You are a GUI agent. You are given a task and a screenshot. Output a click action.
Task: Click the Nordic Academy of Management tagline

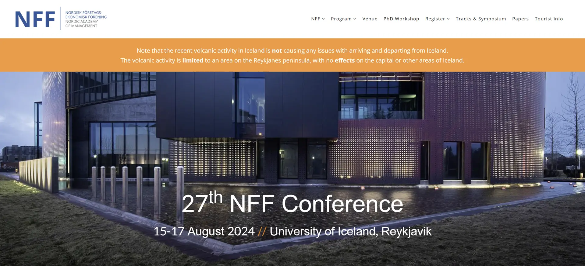pos(82,24)
